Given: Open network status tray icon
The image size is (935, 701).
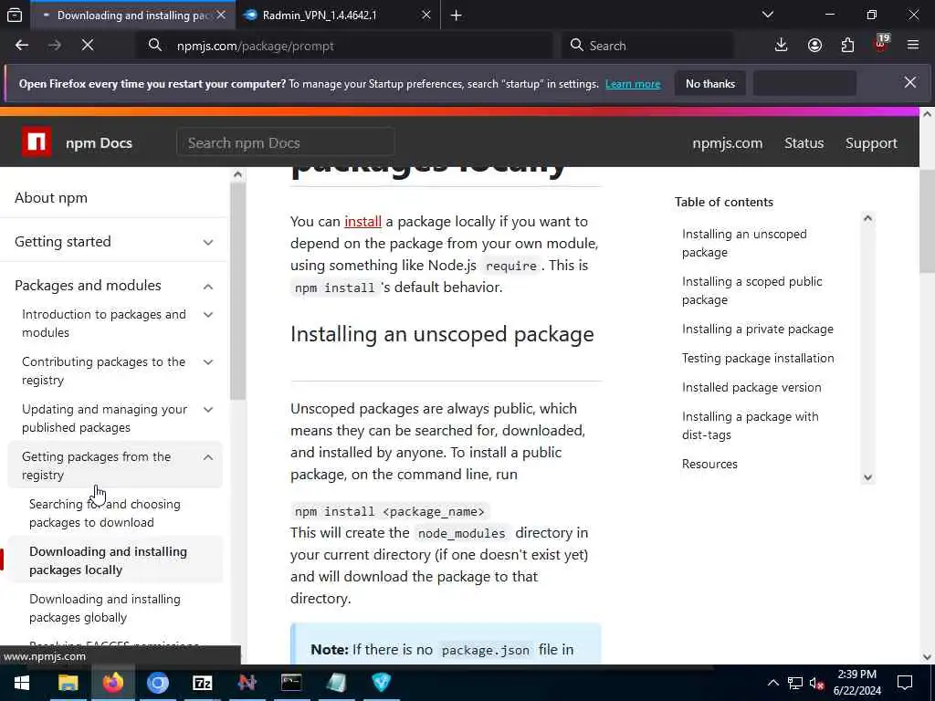Looking at the screenshot, I should pyautogui.click(x=795, y=683).
